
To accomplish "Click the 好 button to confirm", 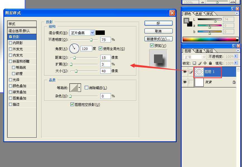I will click(x=158, y=23).
